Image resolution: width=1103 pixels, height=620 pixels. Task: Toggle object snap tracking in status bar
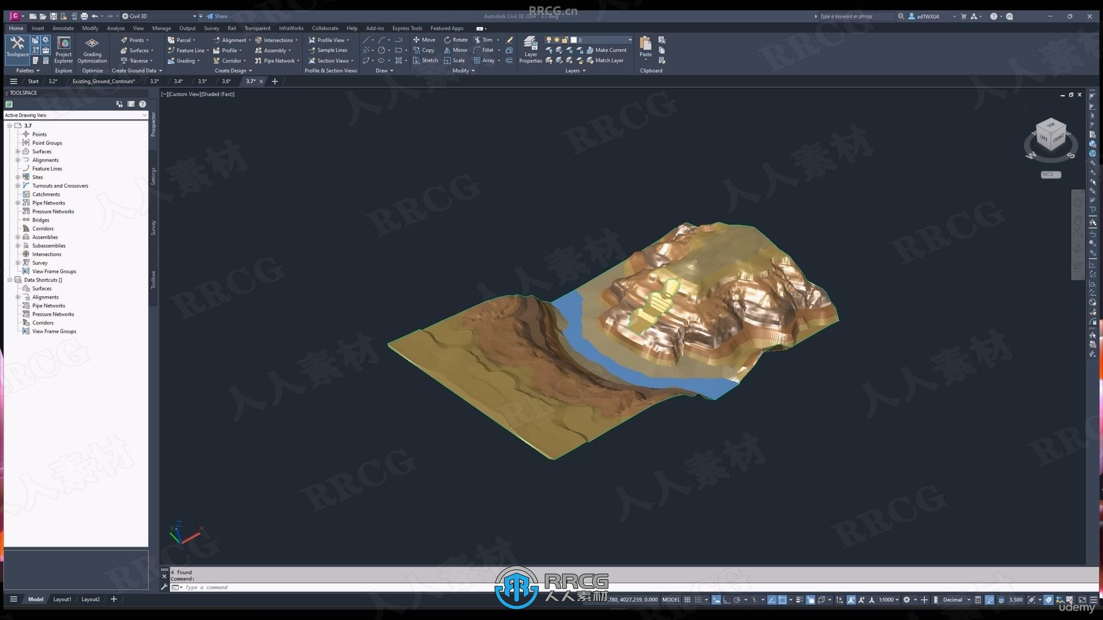(772, 600)
